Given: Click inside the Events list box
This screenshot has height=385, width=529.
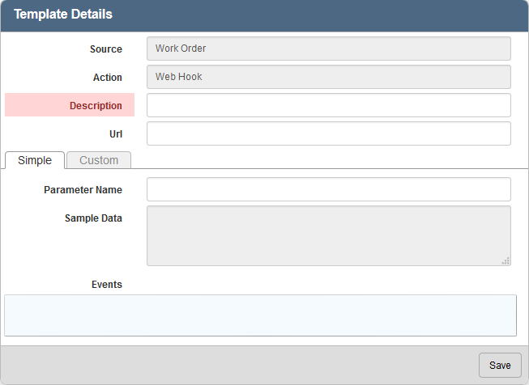Looking at the screenshot, I should coord(260,315).
